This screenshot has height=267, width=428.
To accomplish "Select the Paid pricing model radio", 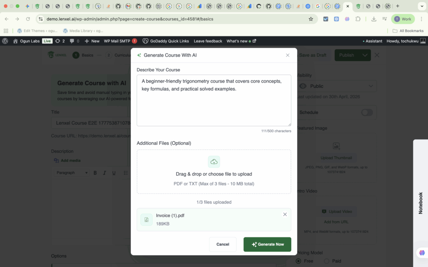I will (x=327, y=261).
